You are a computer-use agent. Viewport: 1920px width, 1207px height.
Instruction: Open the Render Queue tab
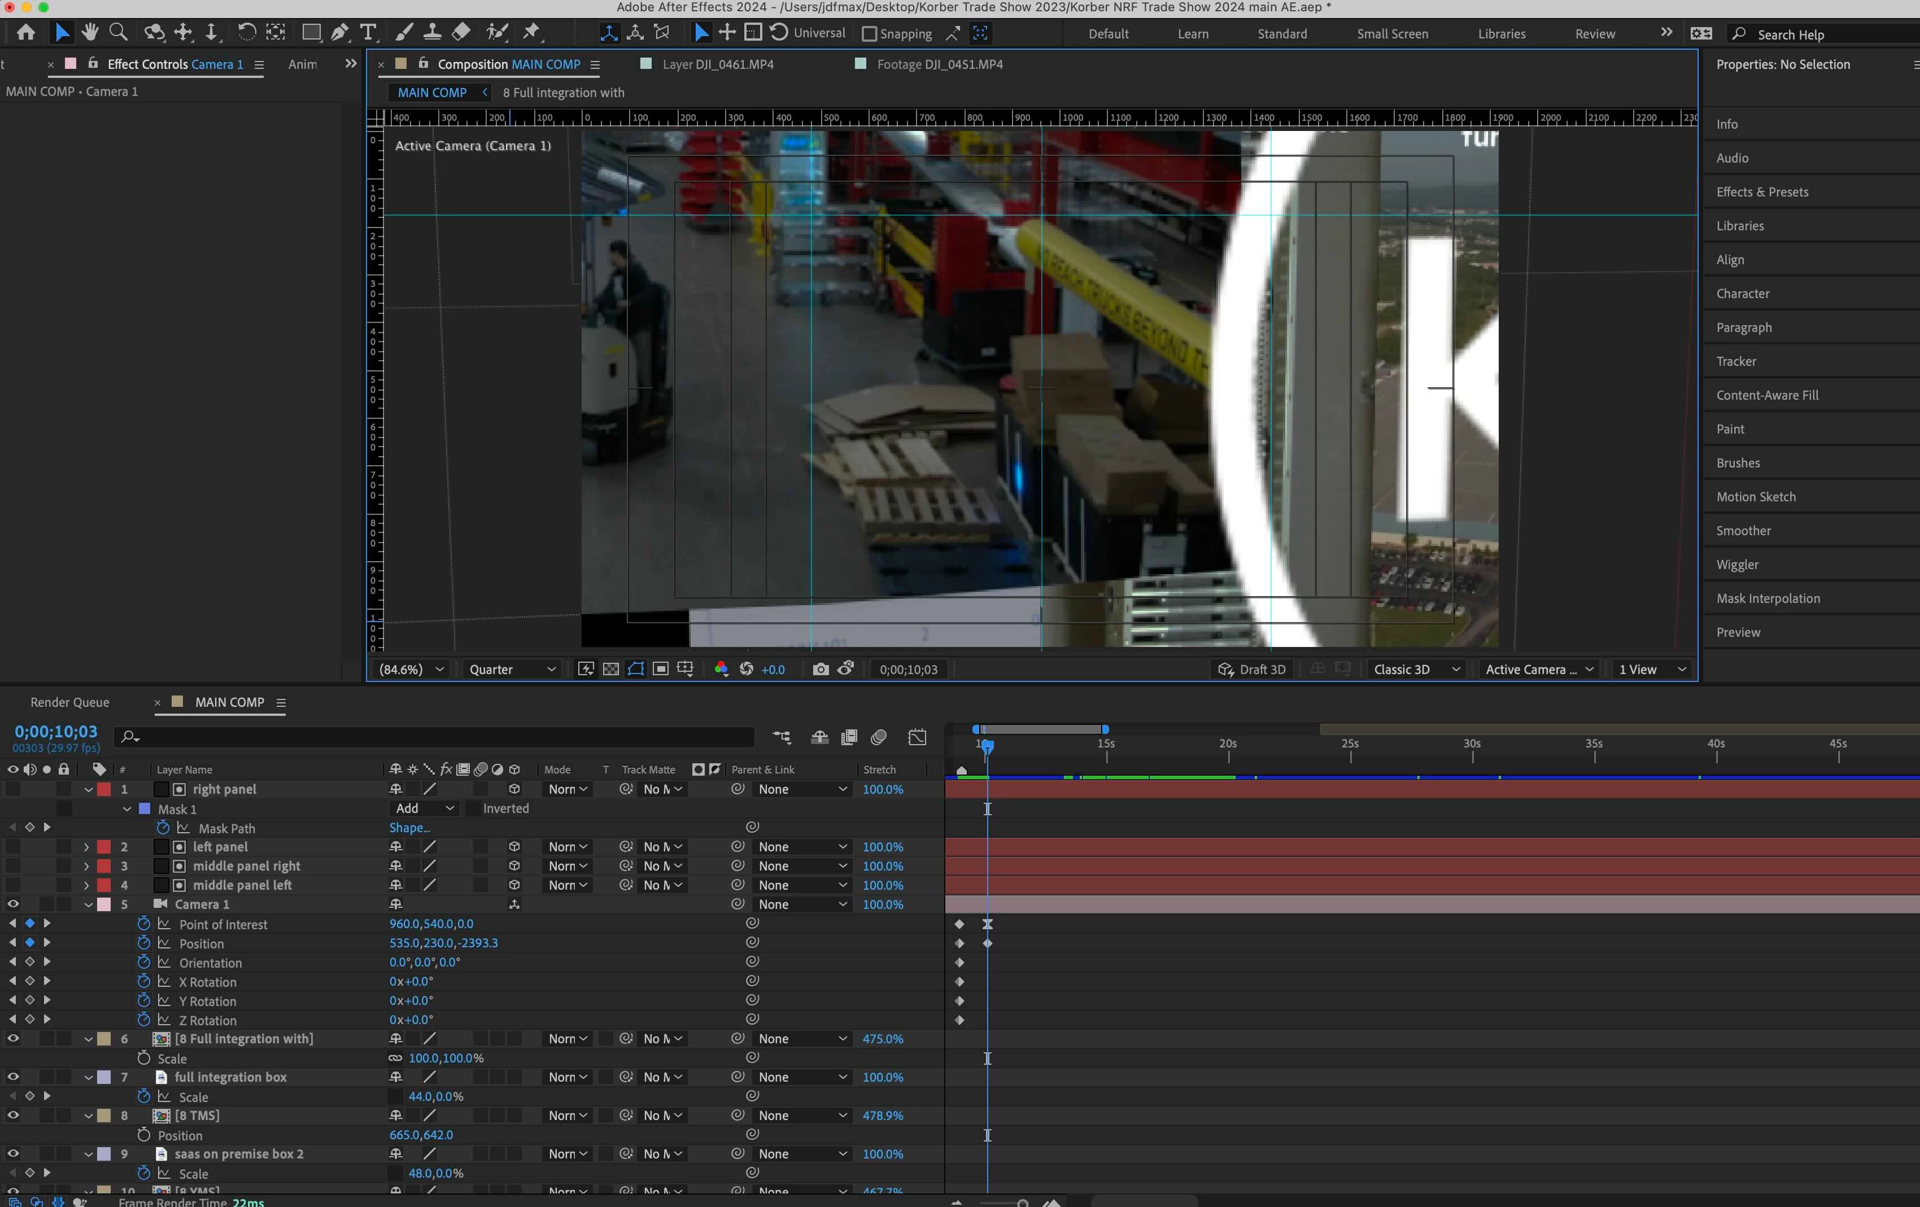click(x=69, y=702)
